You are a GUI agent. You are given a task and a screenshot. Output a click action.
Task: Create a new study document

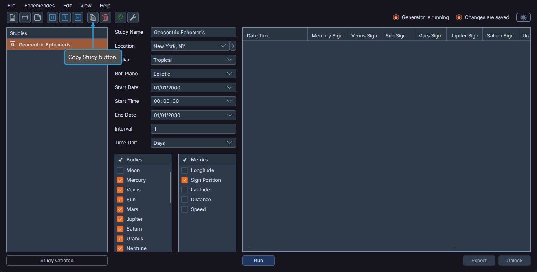pos(12,17)
